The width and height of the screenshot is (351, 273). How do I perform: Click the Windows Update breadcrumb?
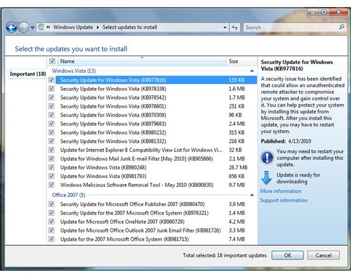[73, 27]
